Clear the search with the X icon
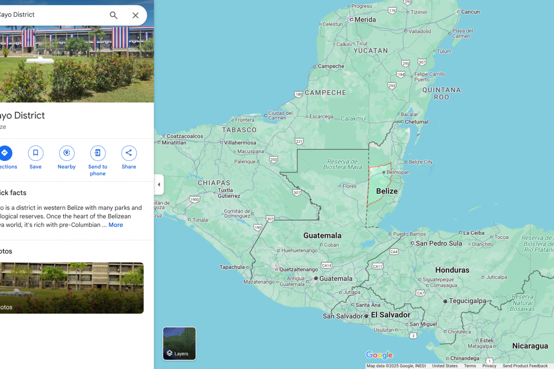The width and height of the screenshot is (554, 369). point(135,15)
